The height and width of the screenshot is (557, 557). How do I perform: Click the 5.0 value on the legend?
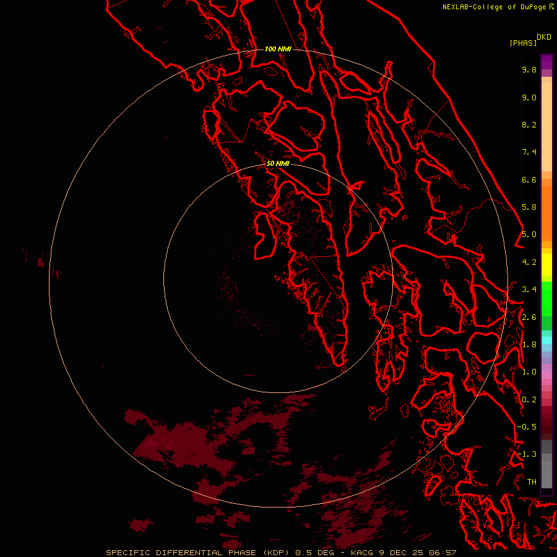tap(529, 235)
